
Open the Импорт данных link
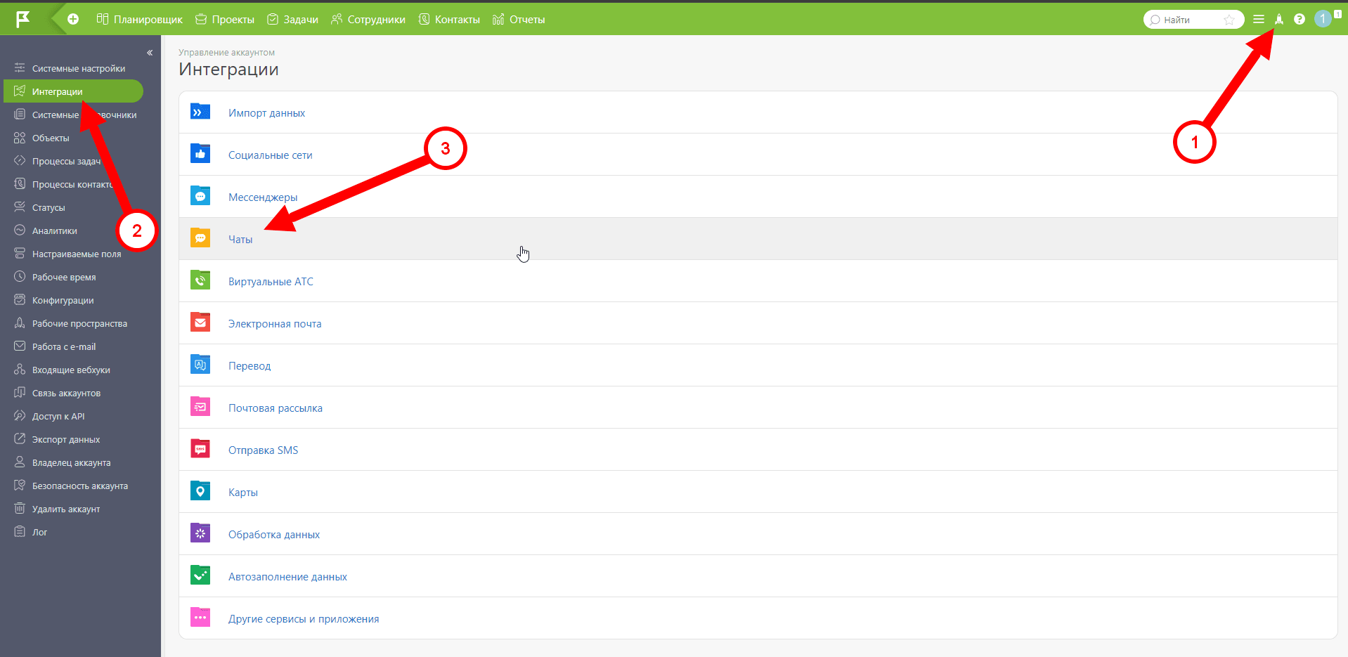coord(266,113)
